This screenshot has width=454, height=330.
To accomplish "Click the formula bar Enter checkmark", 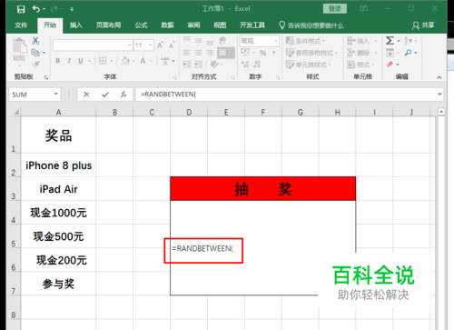I will click(105, 95).
